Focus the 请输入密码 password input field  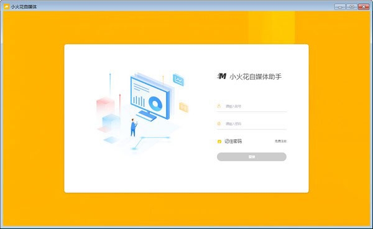point(252,124)
